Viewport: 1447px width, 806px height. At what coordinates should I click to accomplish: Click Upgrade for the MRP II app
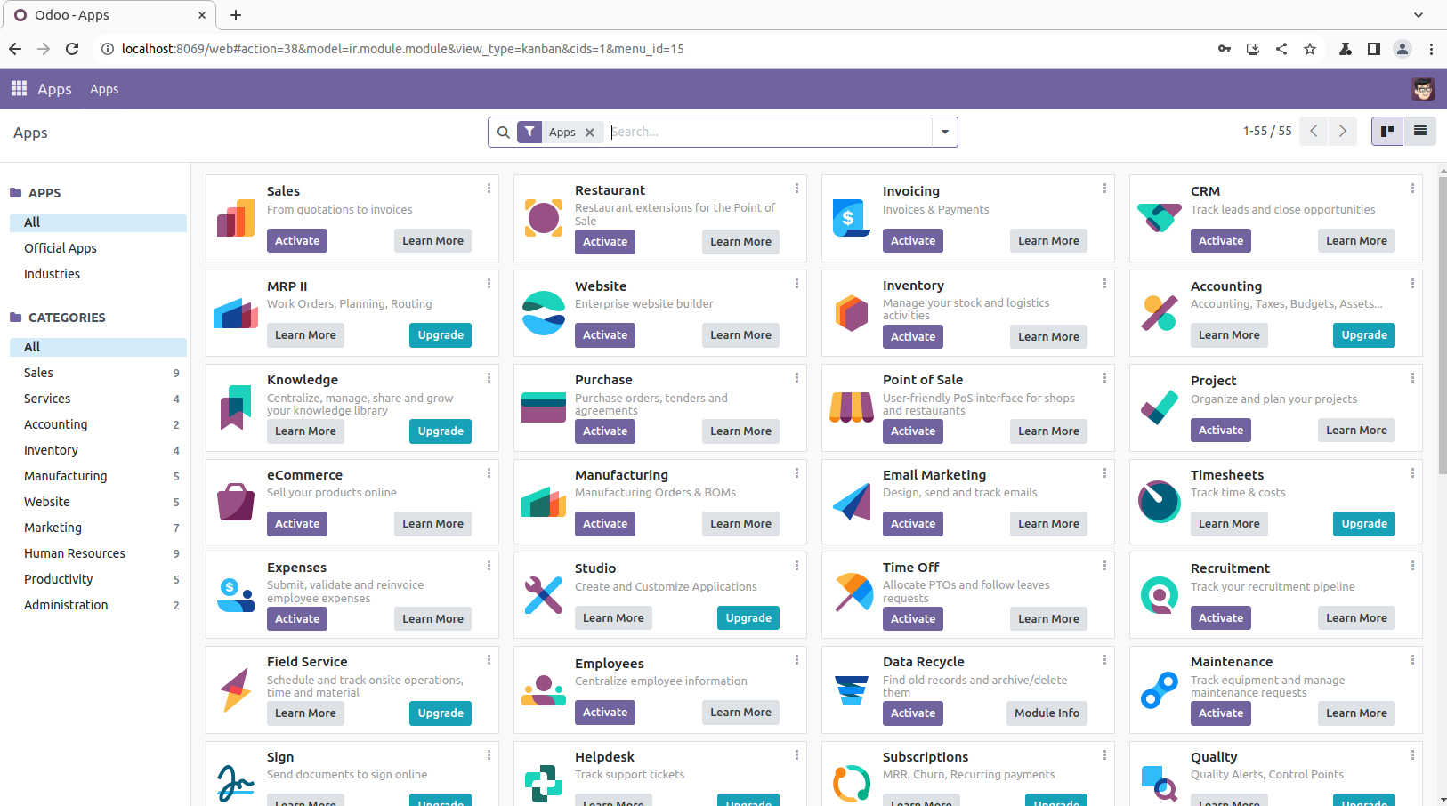(x=441, y=335)
